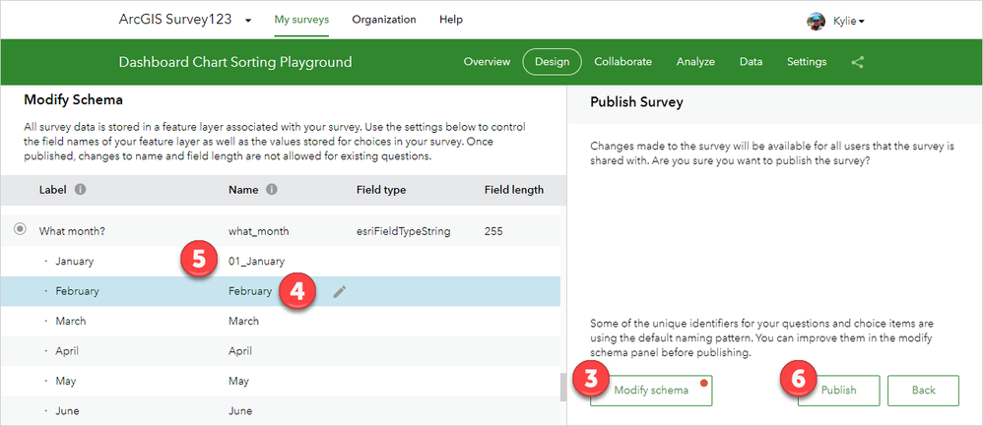Click the 255 field length value

(x=493, y=231)
